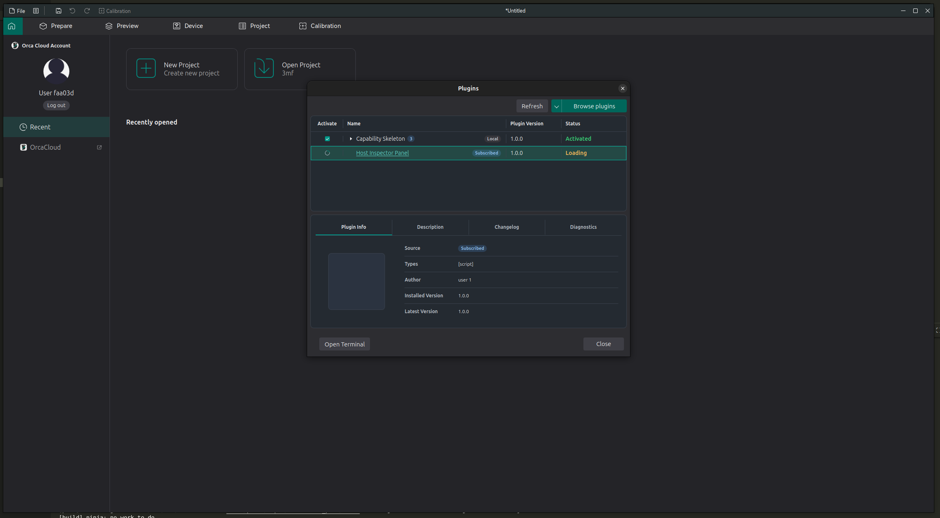
Task: Switch to the Diagnostics tab
Action: [583, 227]
